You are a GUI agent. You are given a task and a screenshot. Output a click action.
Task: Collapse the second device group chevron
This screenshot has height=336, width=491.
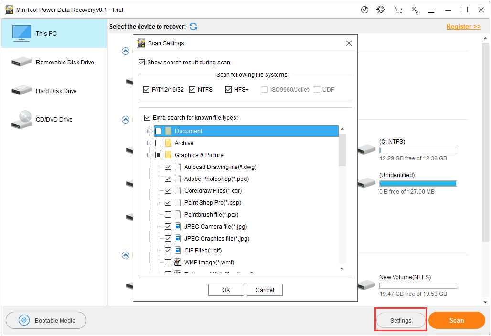pyautogui.click(x=126, y=119)
